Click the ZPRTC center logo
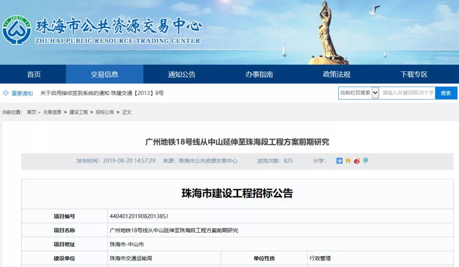Image resolution: width=459 pixels, height=267 pixels. [16, 31]
